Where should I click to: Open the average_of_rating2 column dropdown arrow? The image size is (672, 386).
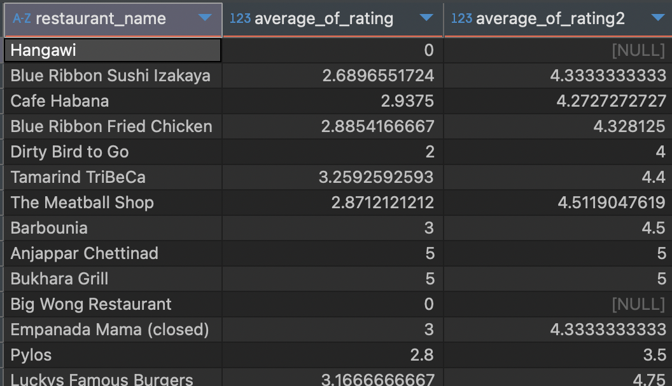tap(658, 18)
